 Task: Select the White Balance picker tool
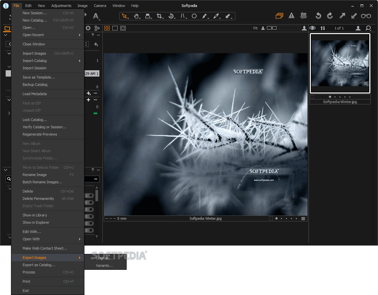216,16
